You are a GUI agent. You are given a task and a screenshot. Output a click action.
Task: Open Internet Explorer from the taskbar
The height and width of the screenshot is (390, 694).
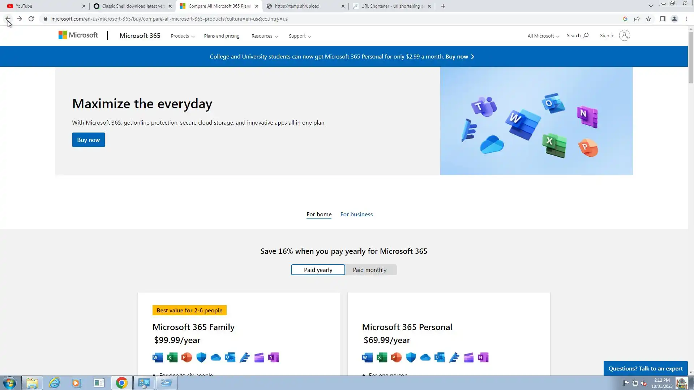(x=54, y=383)
